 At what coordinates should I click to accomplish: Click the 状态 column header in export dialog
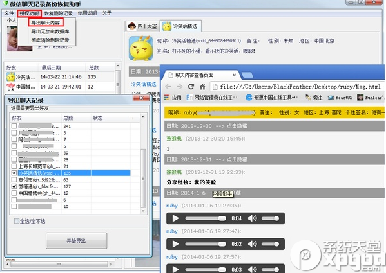(111, 118)
